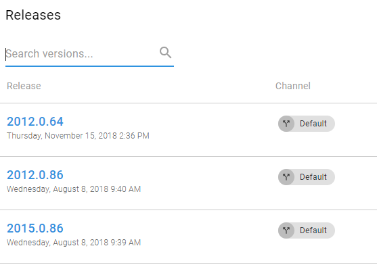Select the 2012.0.64 release row
Screen dimensions: 377x269
[x=188, y=130]
